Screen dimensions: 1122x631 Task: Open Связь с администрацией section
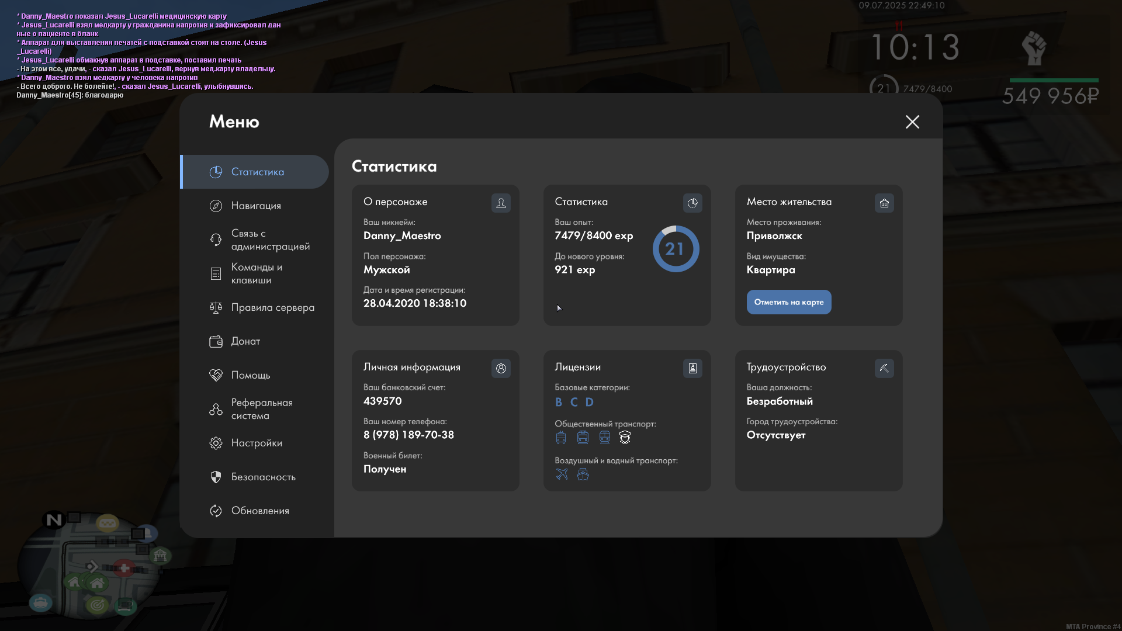coord(255,240)
